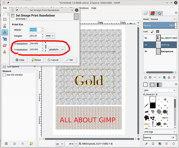This screenshot has width=179, height=148.
Task: Create new layer group icon
Action: [150, 78]
